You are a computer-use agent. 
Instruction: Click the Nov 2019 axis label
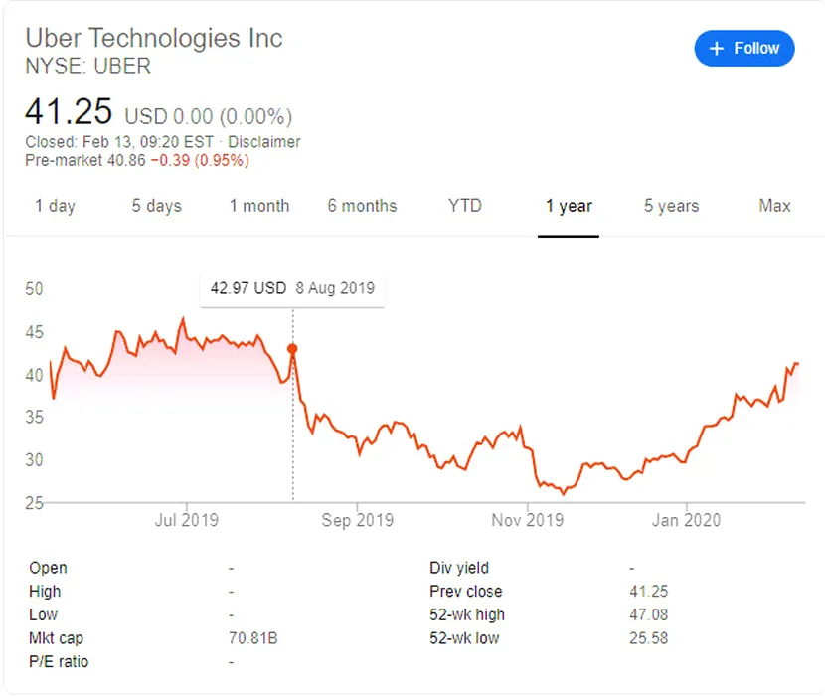coord(528,520)
